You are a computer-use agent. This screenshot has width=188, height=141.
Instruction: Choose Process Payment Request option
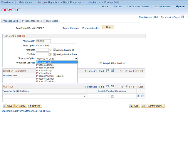57,76
